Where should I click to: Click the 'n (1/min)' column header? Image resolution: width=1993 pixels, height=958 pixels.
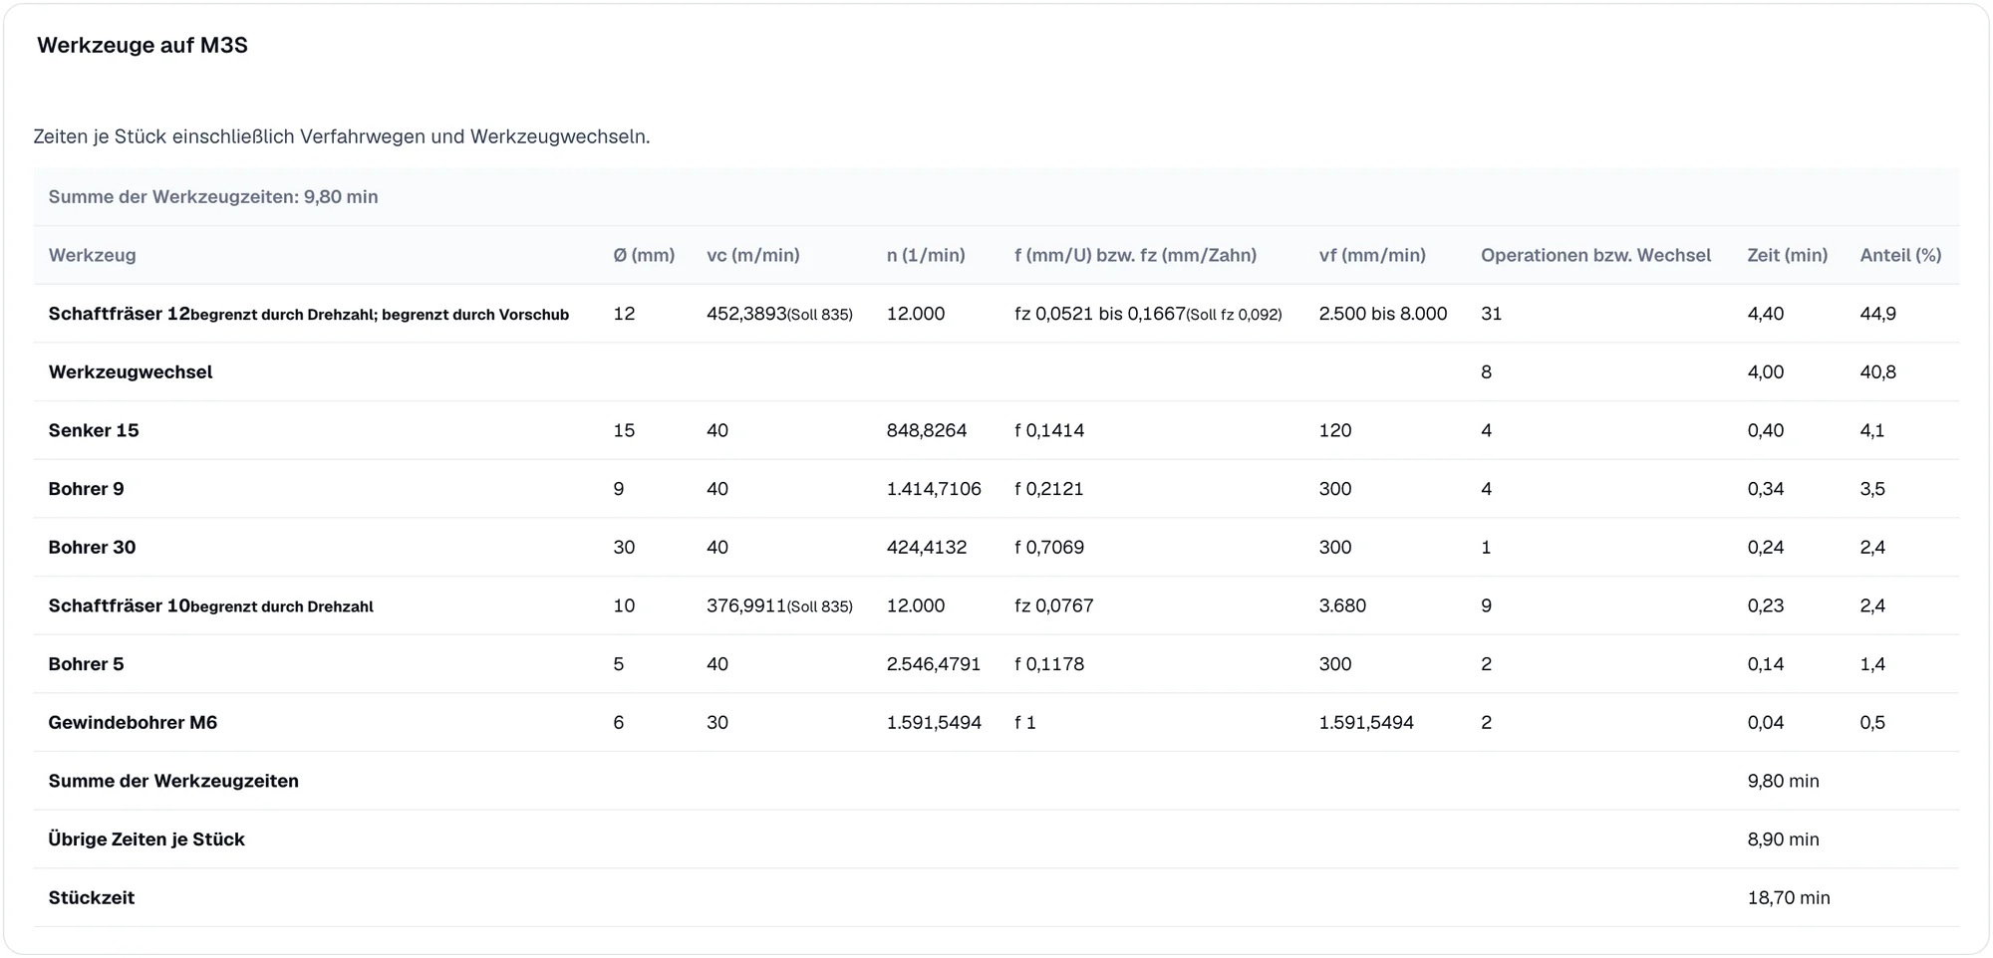coord(926,255)
